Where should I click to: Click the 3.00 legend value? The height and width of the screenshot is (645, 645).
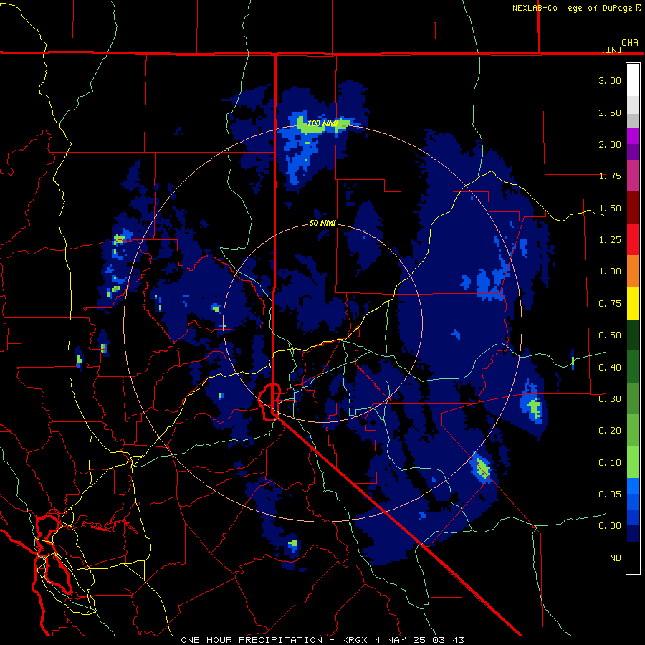coord(610,80)
